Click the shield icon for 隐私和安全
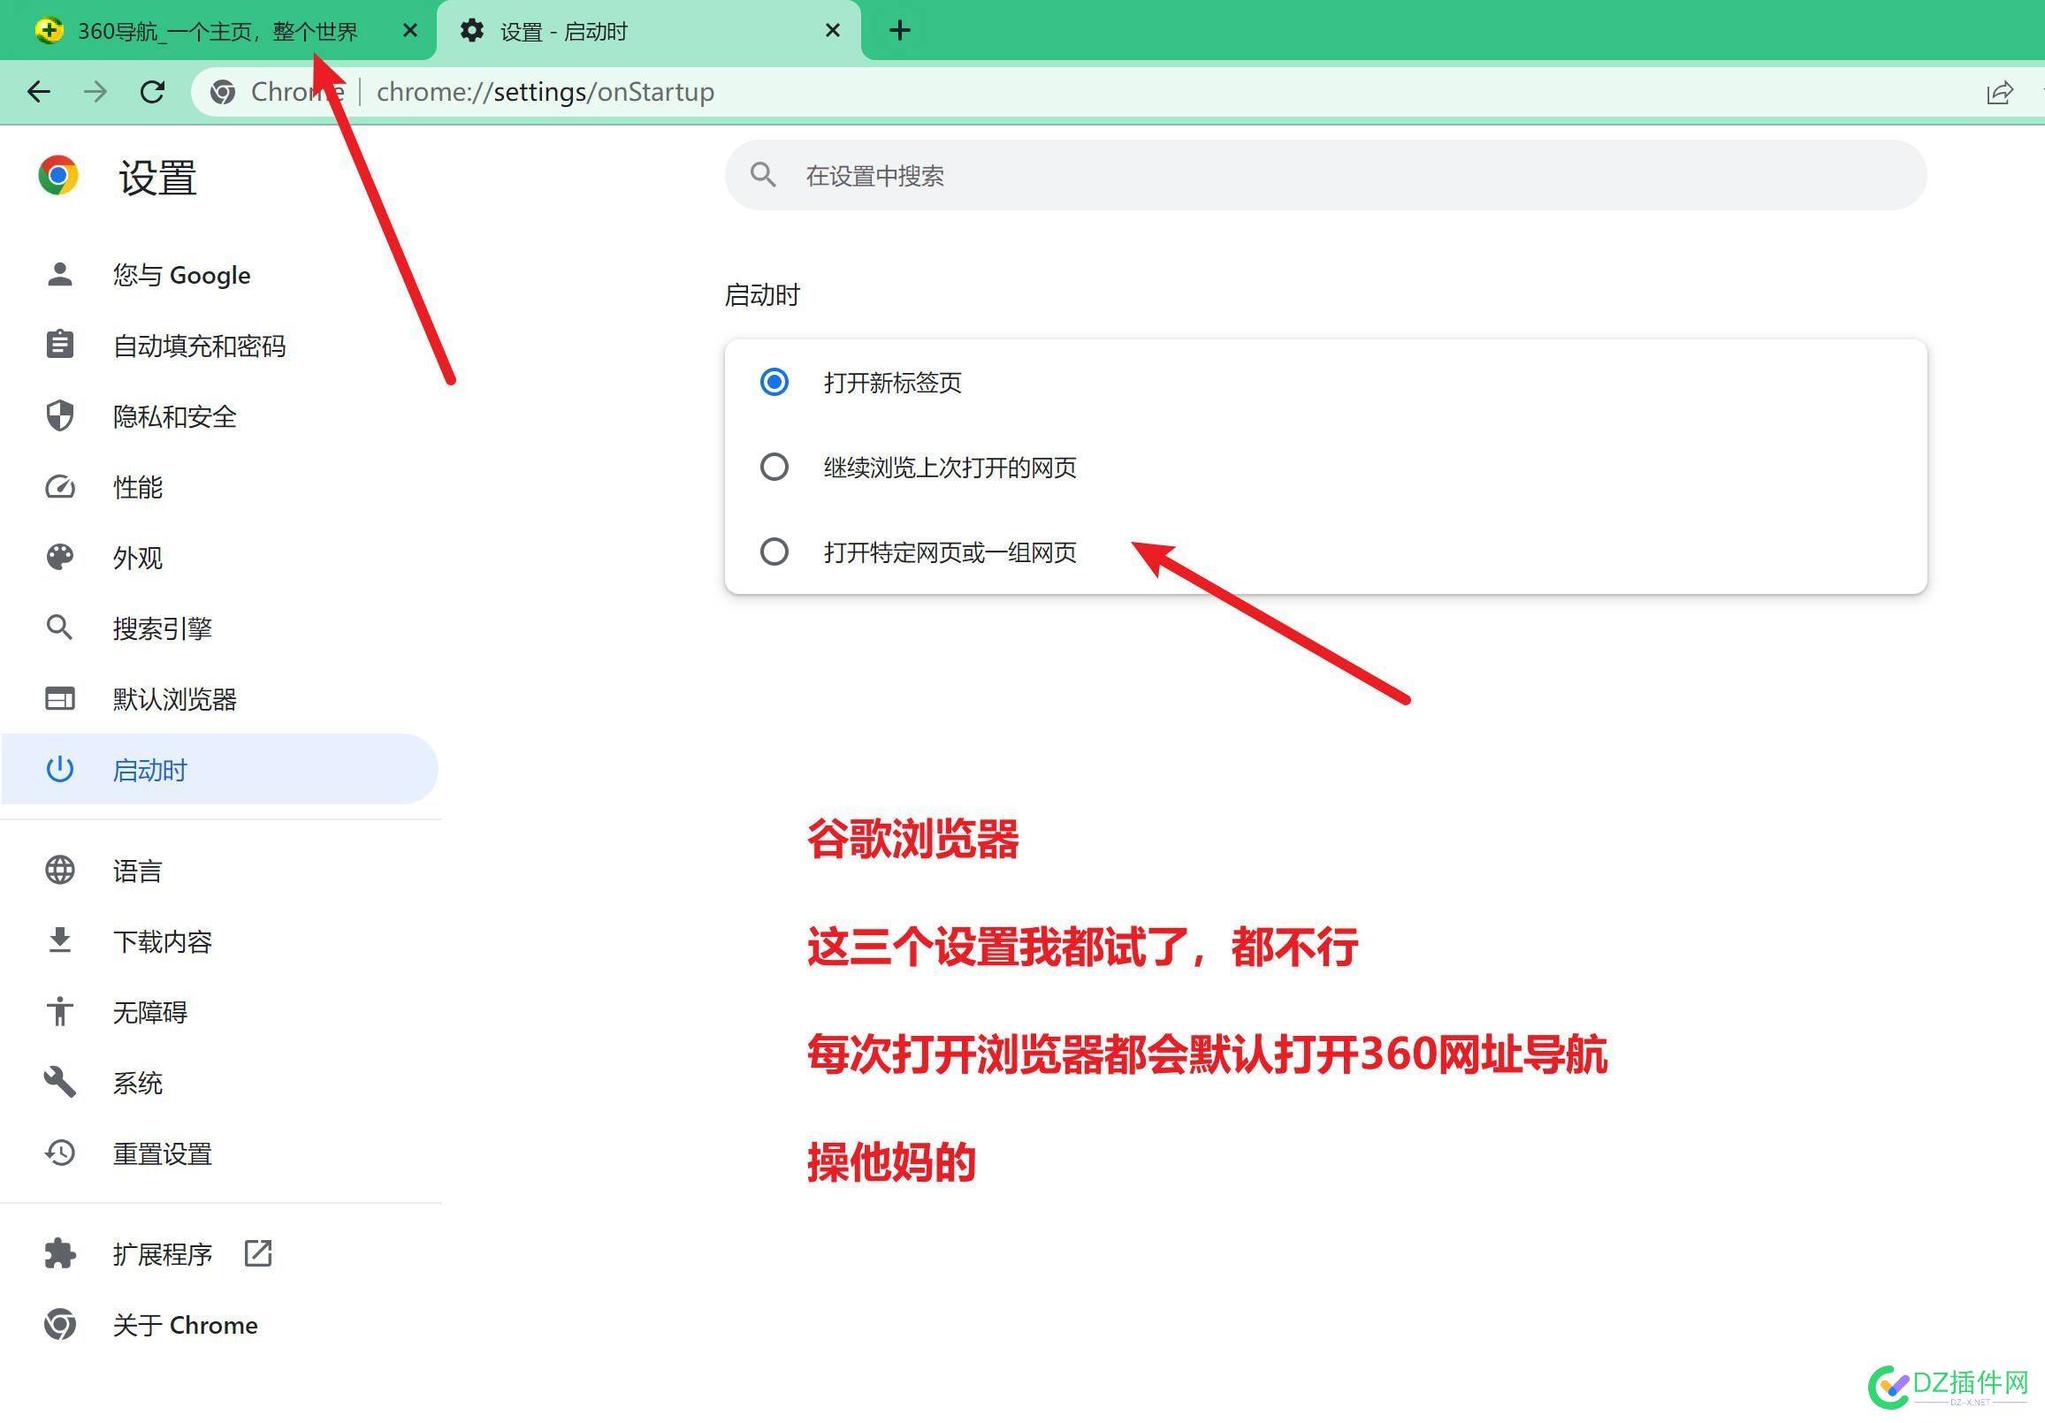Image resolution: width=2045 pixels, height=1423 pixels. (59, 416)
